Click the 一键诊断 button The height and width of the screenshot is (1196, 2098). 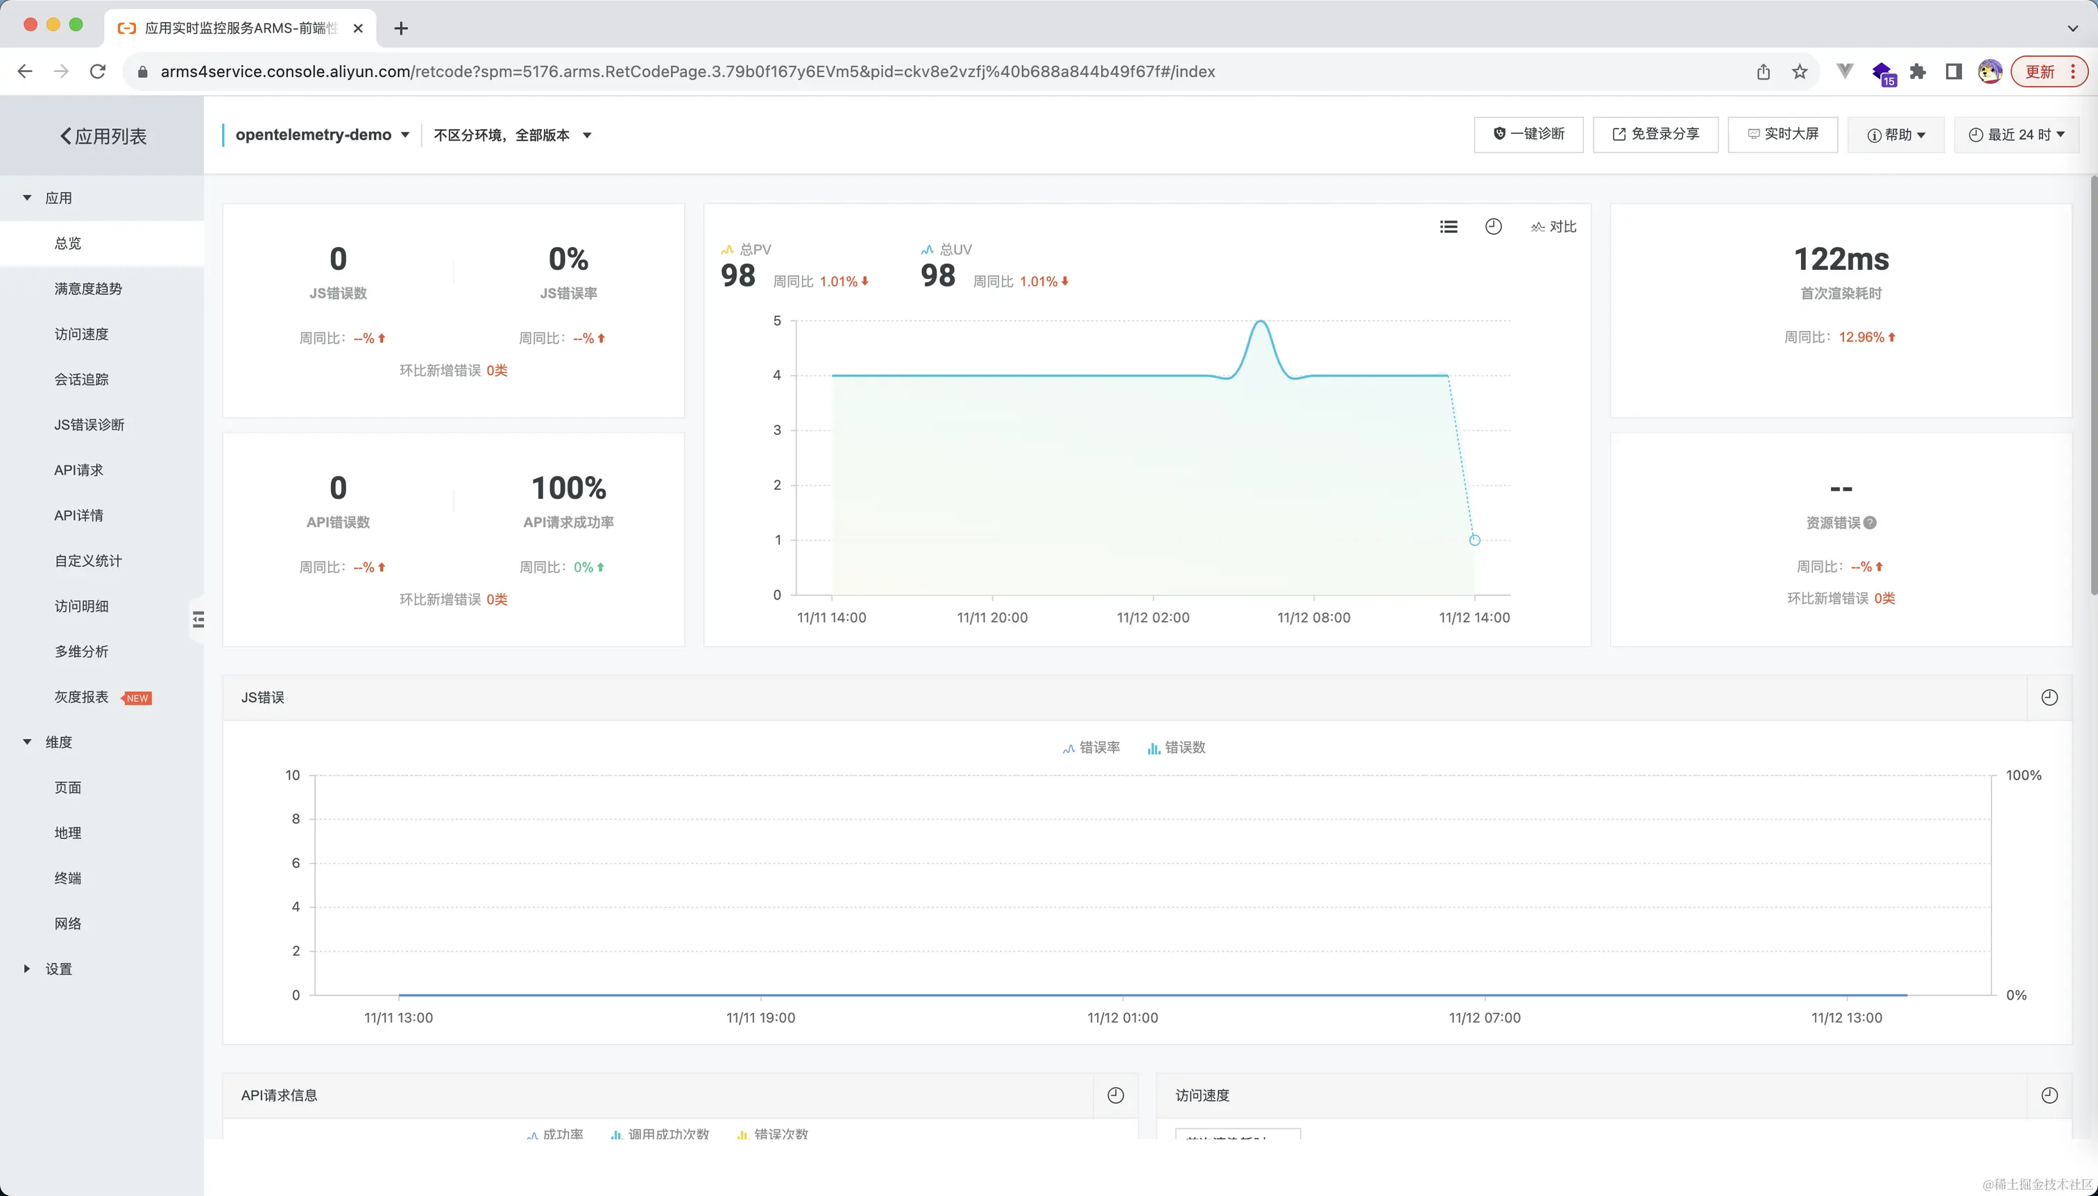1528,134
